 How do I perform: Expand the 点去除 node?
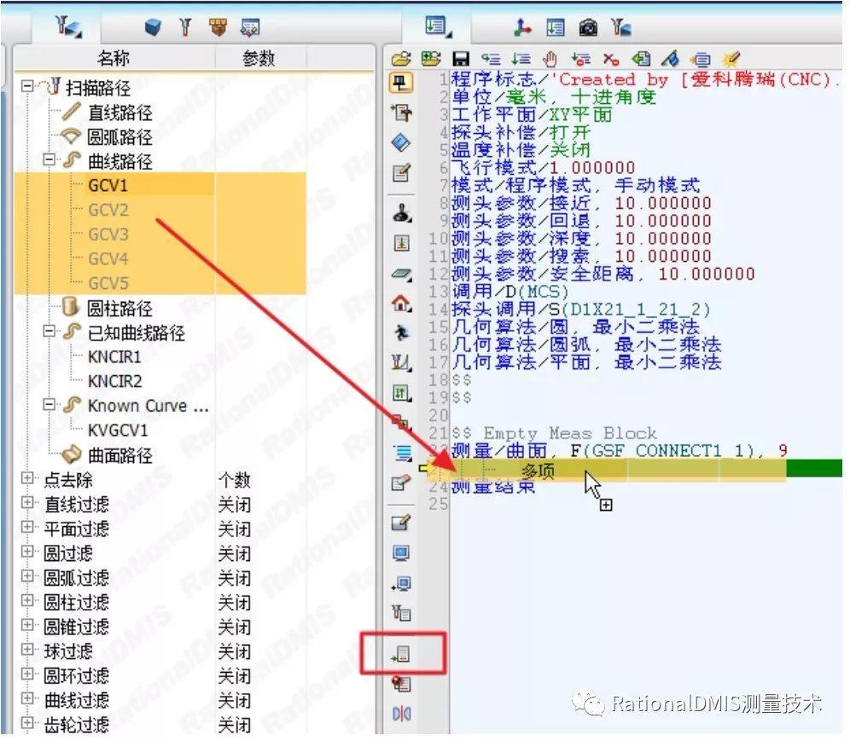(x=27, y=480)
